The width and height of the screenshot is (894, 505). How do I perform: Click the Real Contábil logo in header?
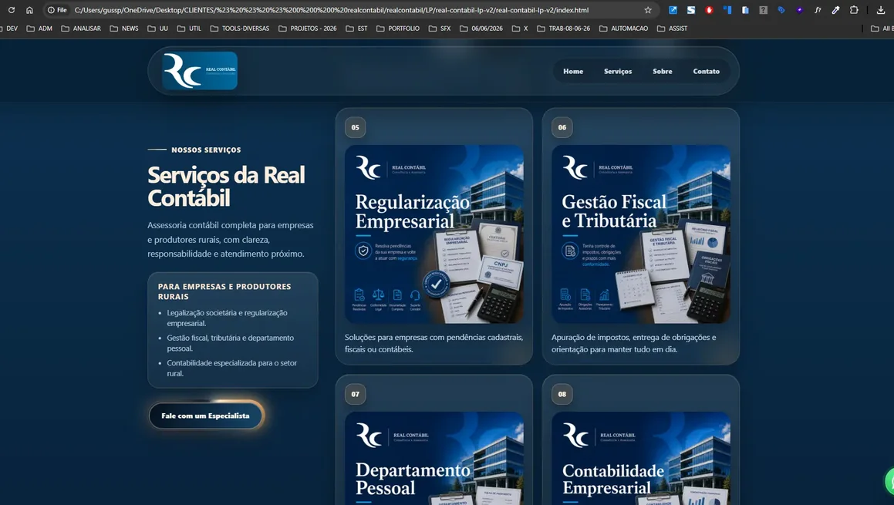coord(200,71)
